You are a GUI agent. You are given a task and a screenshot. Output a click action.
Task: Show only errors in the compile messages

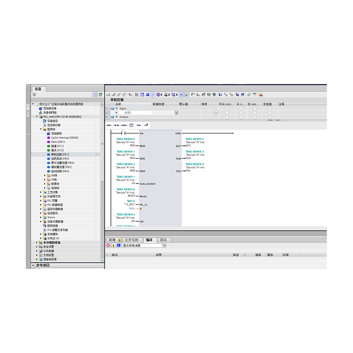108,245
